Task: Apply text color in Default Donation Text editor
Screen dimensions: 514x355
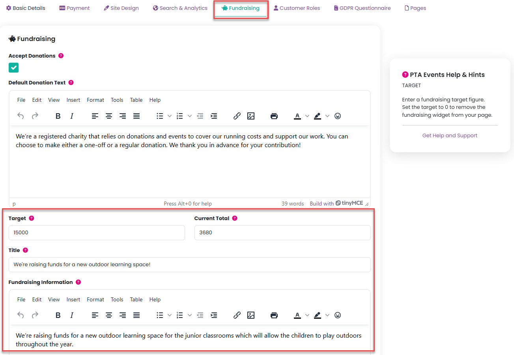Action: [297, 116]
